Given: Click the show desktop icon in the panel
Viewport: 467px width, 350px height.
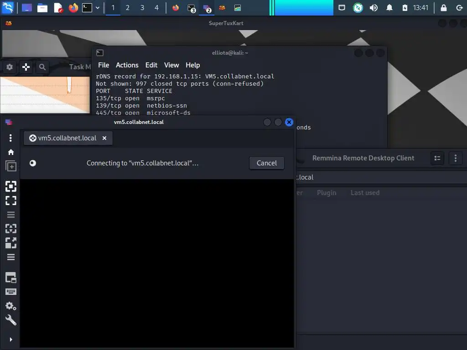Looking at the screenshot, I should tap(27, 8).
